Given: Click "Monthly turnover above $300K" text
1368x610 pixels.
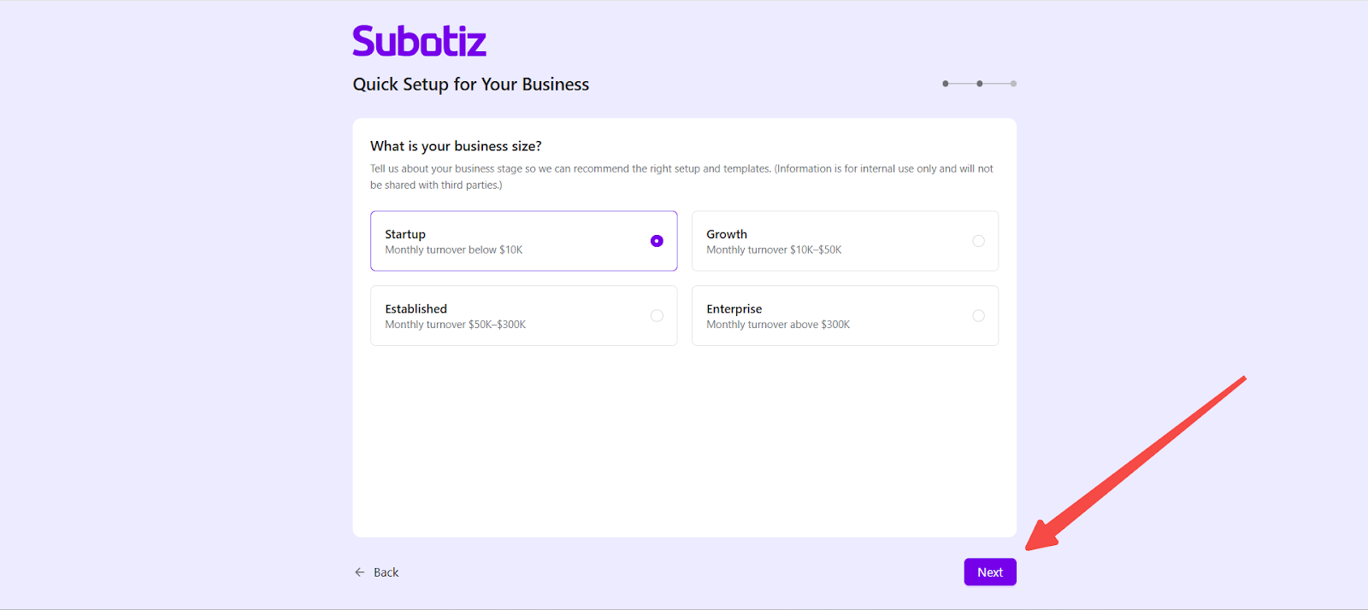Looking at the screenshot, I should 778,325.
